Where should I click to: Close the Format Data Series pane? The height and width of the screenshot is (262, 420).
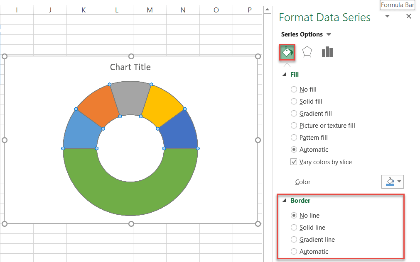click(408, 16)
